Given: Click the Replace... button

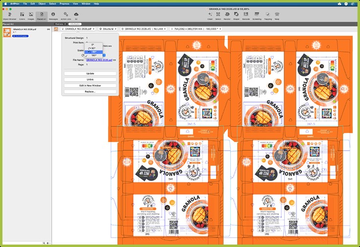Looking at the screenshot, I should click(90, 91).
